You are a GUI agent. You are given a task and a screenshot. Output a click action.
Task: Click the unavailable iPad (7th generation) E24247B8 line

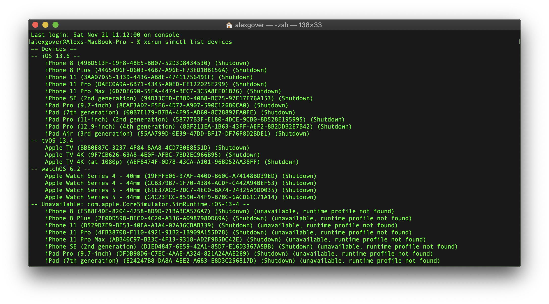point(242,261)
